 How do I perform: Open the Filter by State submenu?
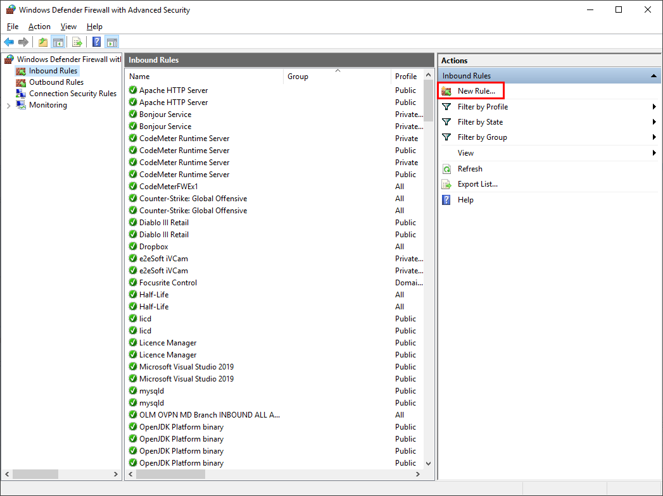pos(480,122)
